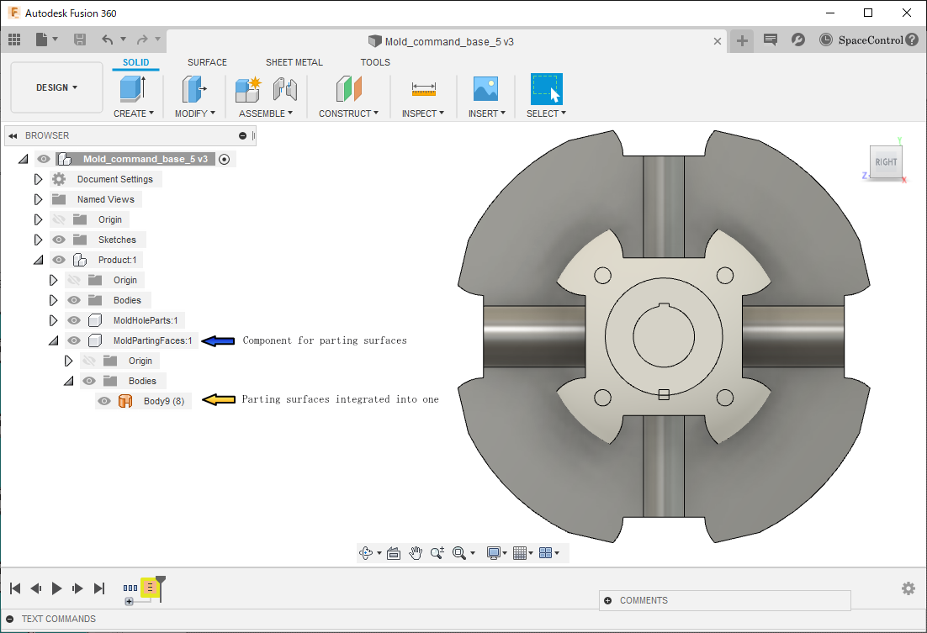Expand the Named Views folder
The image size is (927, 633).
[38, 199]
